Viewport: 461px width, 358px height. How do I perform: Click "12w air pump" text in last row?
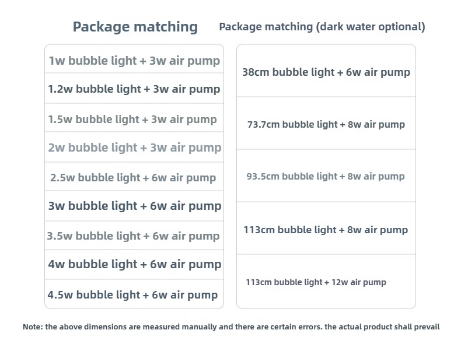359,282
